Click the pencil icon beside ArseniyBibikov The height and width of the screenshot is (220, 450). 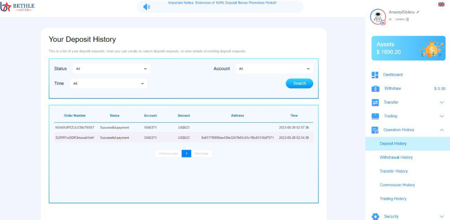[418, 12]
